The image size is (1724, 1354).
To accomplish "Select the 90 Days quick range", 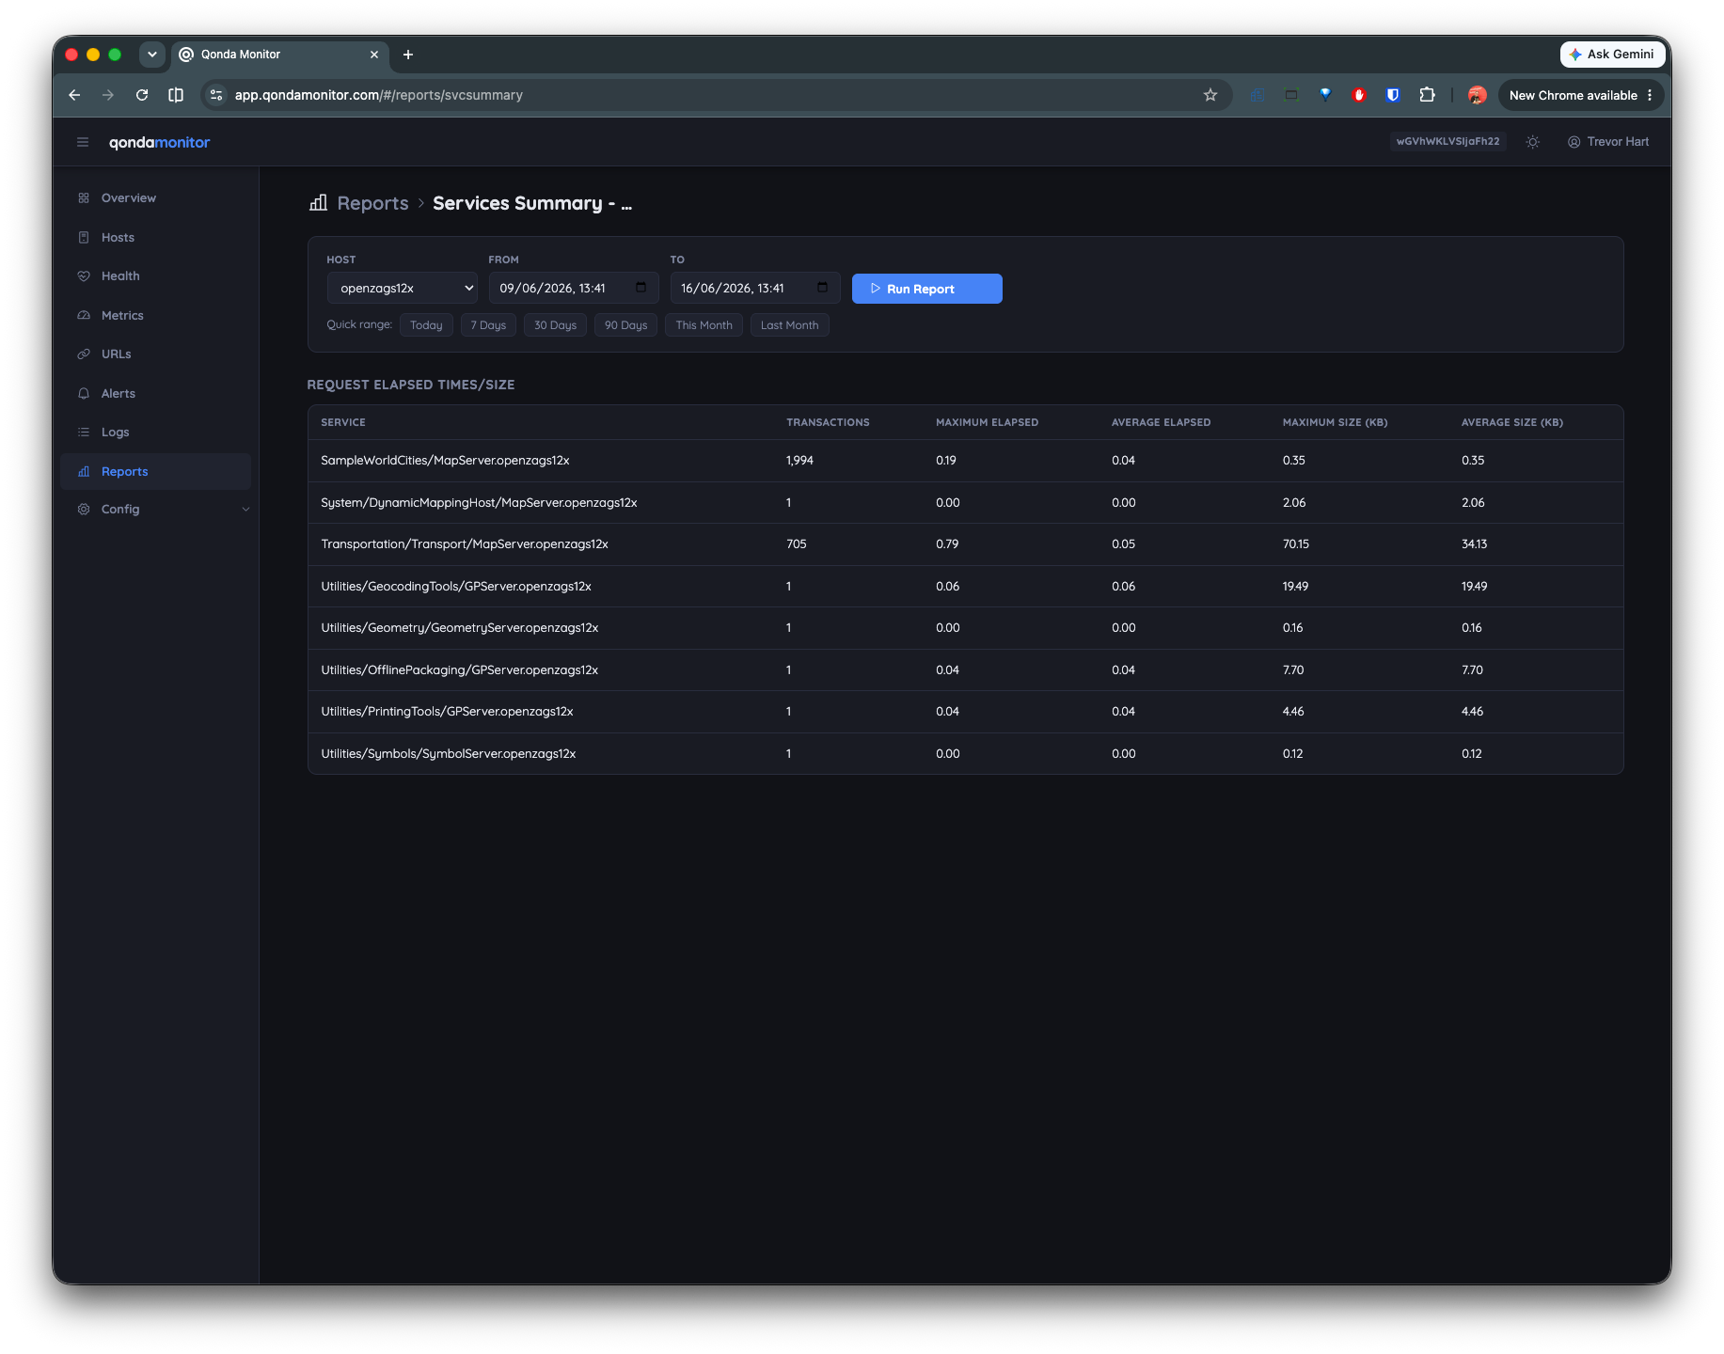I will point(626,325).
